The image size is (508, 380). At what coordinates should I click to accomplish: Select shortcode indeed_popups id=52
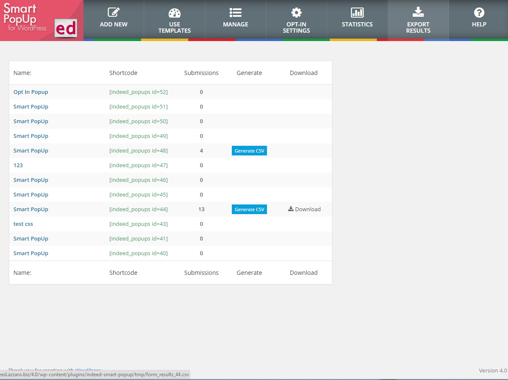pyautogui.click(x=138, y=92)
